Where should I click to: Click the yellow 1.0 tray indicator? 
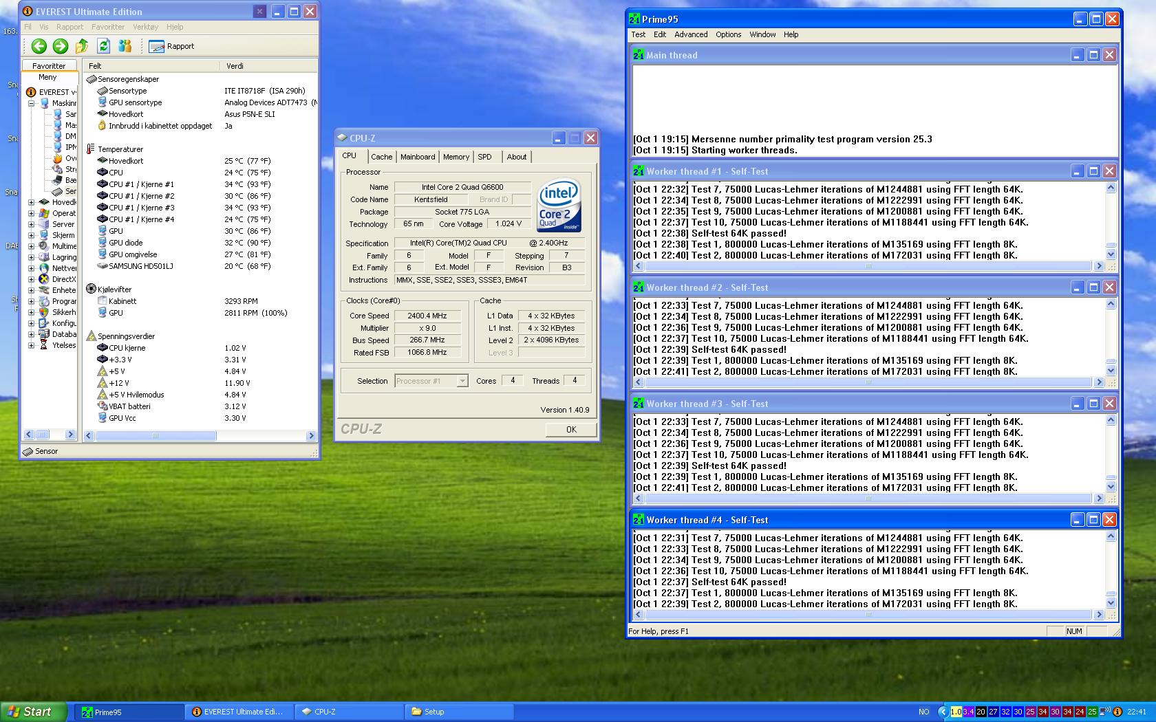click(x=956, y=712)
